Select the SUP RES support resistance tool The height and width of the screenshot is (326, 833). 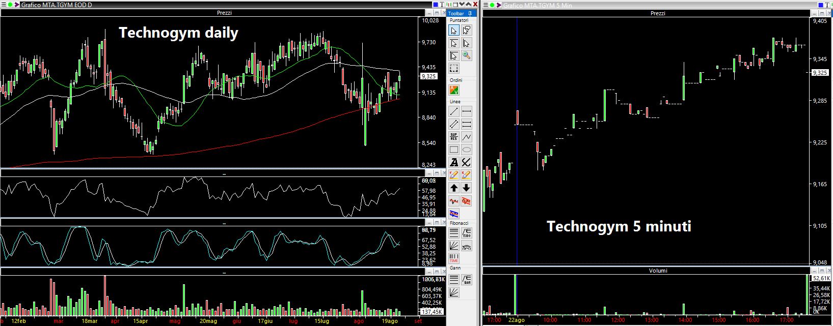454,137
